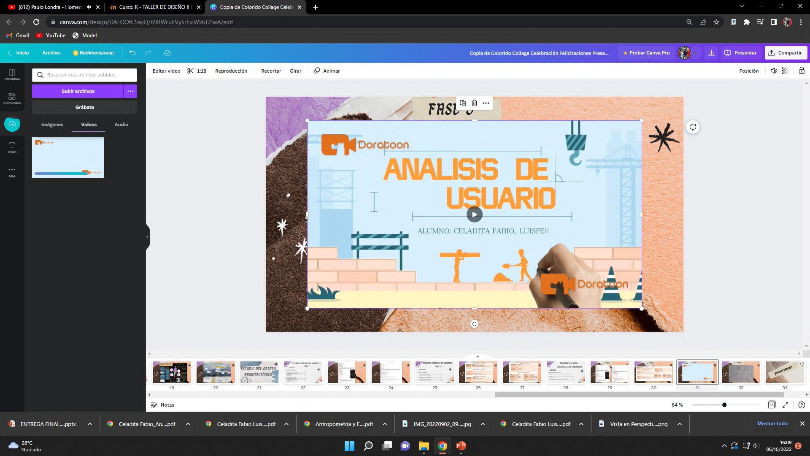Image resolution: width=810 pixels, height=456 pixels.
Task: Click the zoom percentage slider
Action: (x=724, y=405)
